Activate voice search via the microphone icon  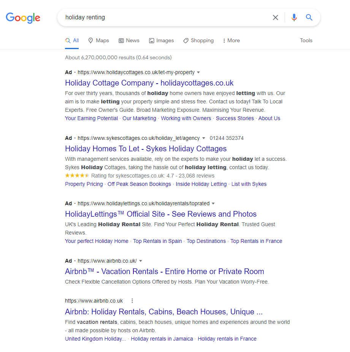point(294,17)
